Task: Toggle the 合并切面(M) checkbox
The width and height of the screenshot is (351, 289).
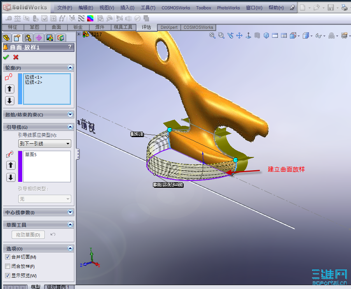Action: [8, 257]
